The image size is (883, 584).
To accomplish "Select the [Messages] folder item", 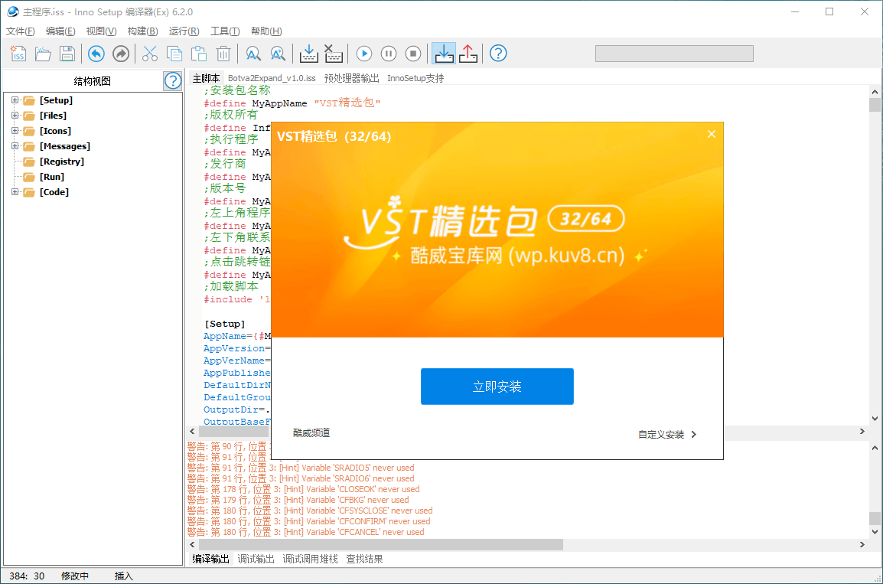I will tap(65, 146).
